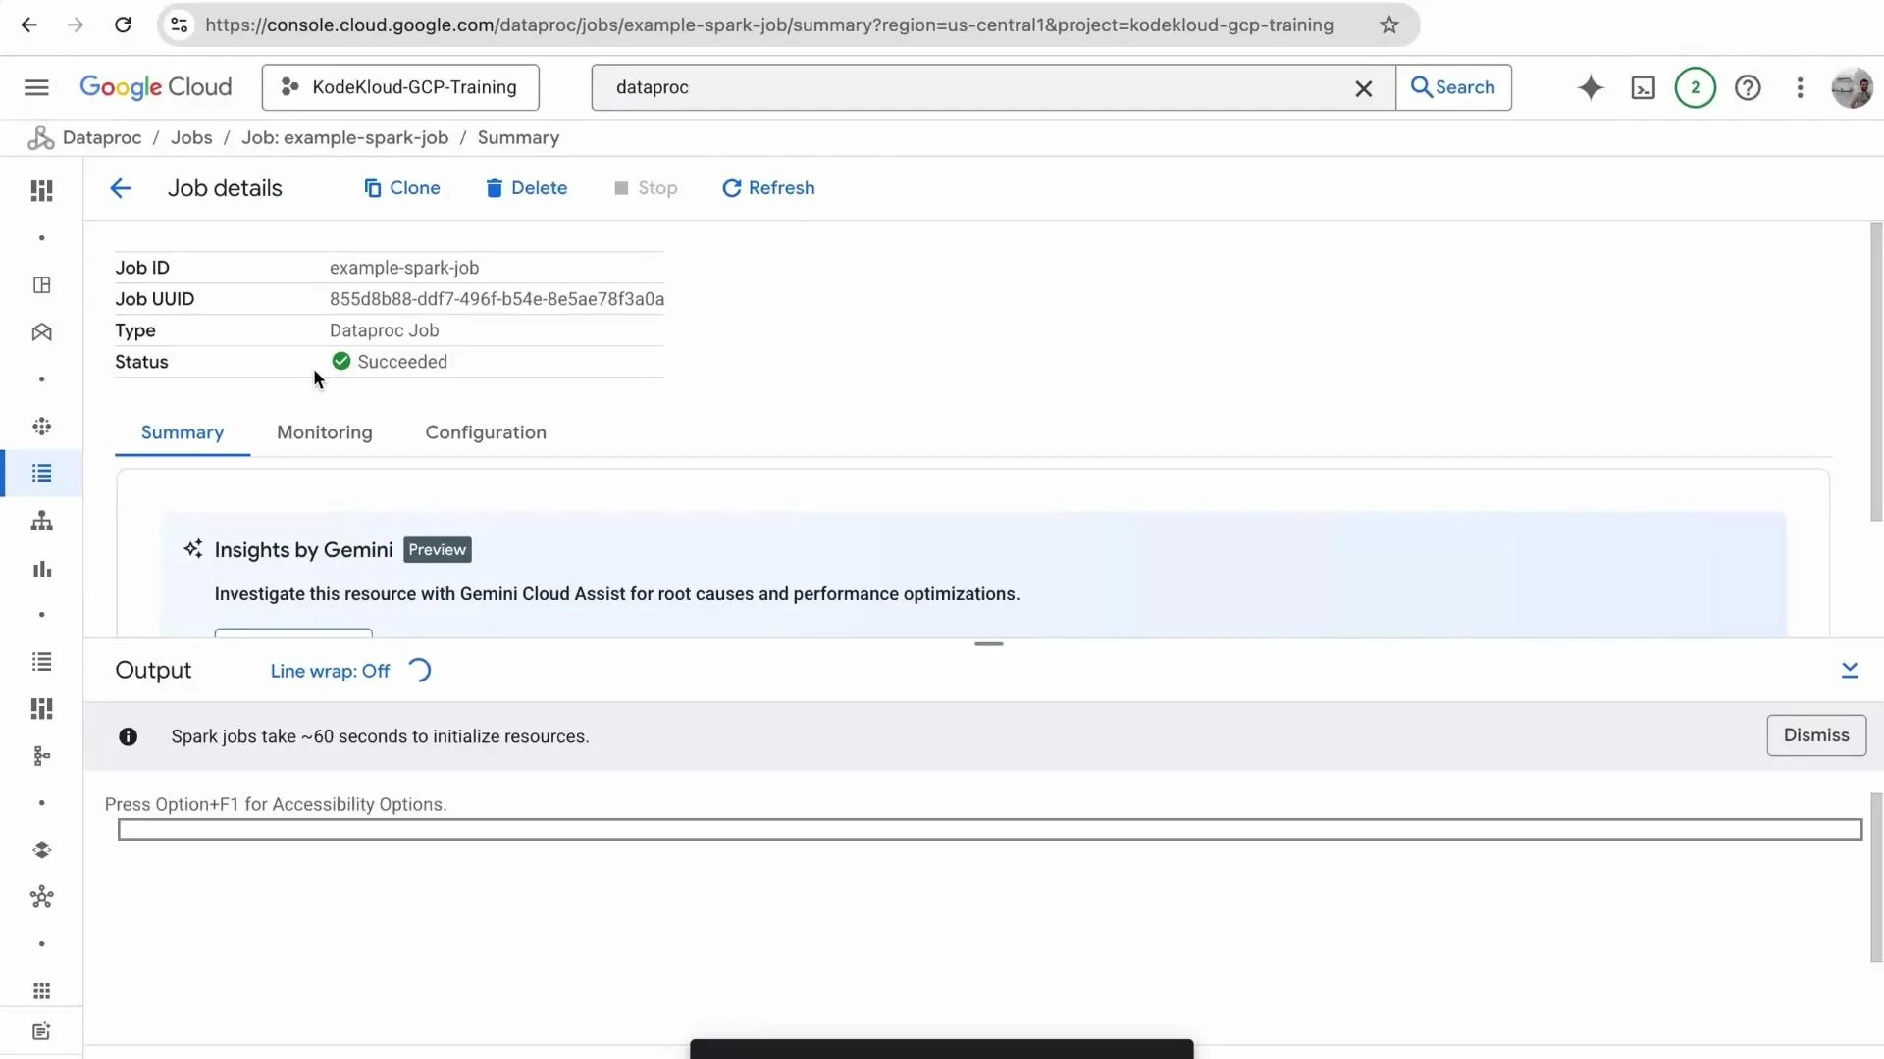Collapse the Output panel chevron
The width and height of the screenshot is (1884, 1059).
point(1850,670)
